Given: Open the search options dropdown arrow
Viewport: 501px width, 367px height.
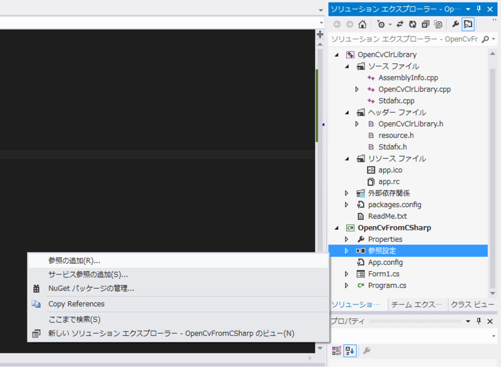Looking at the screenshot, I should click(493, 39).
